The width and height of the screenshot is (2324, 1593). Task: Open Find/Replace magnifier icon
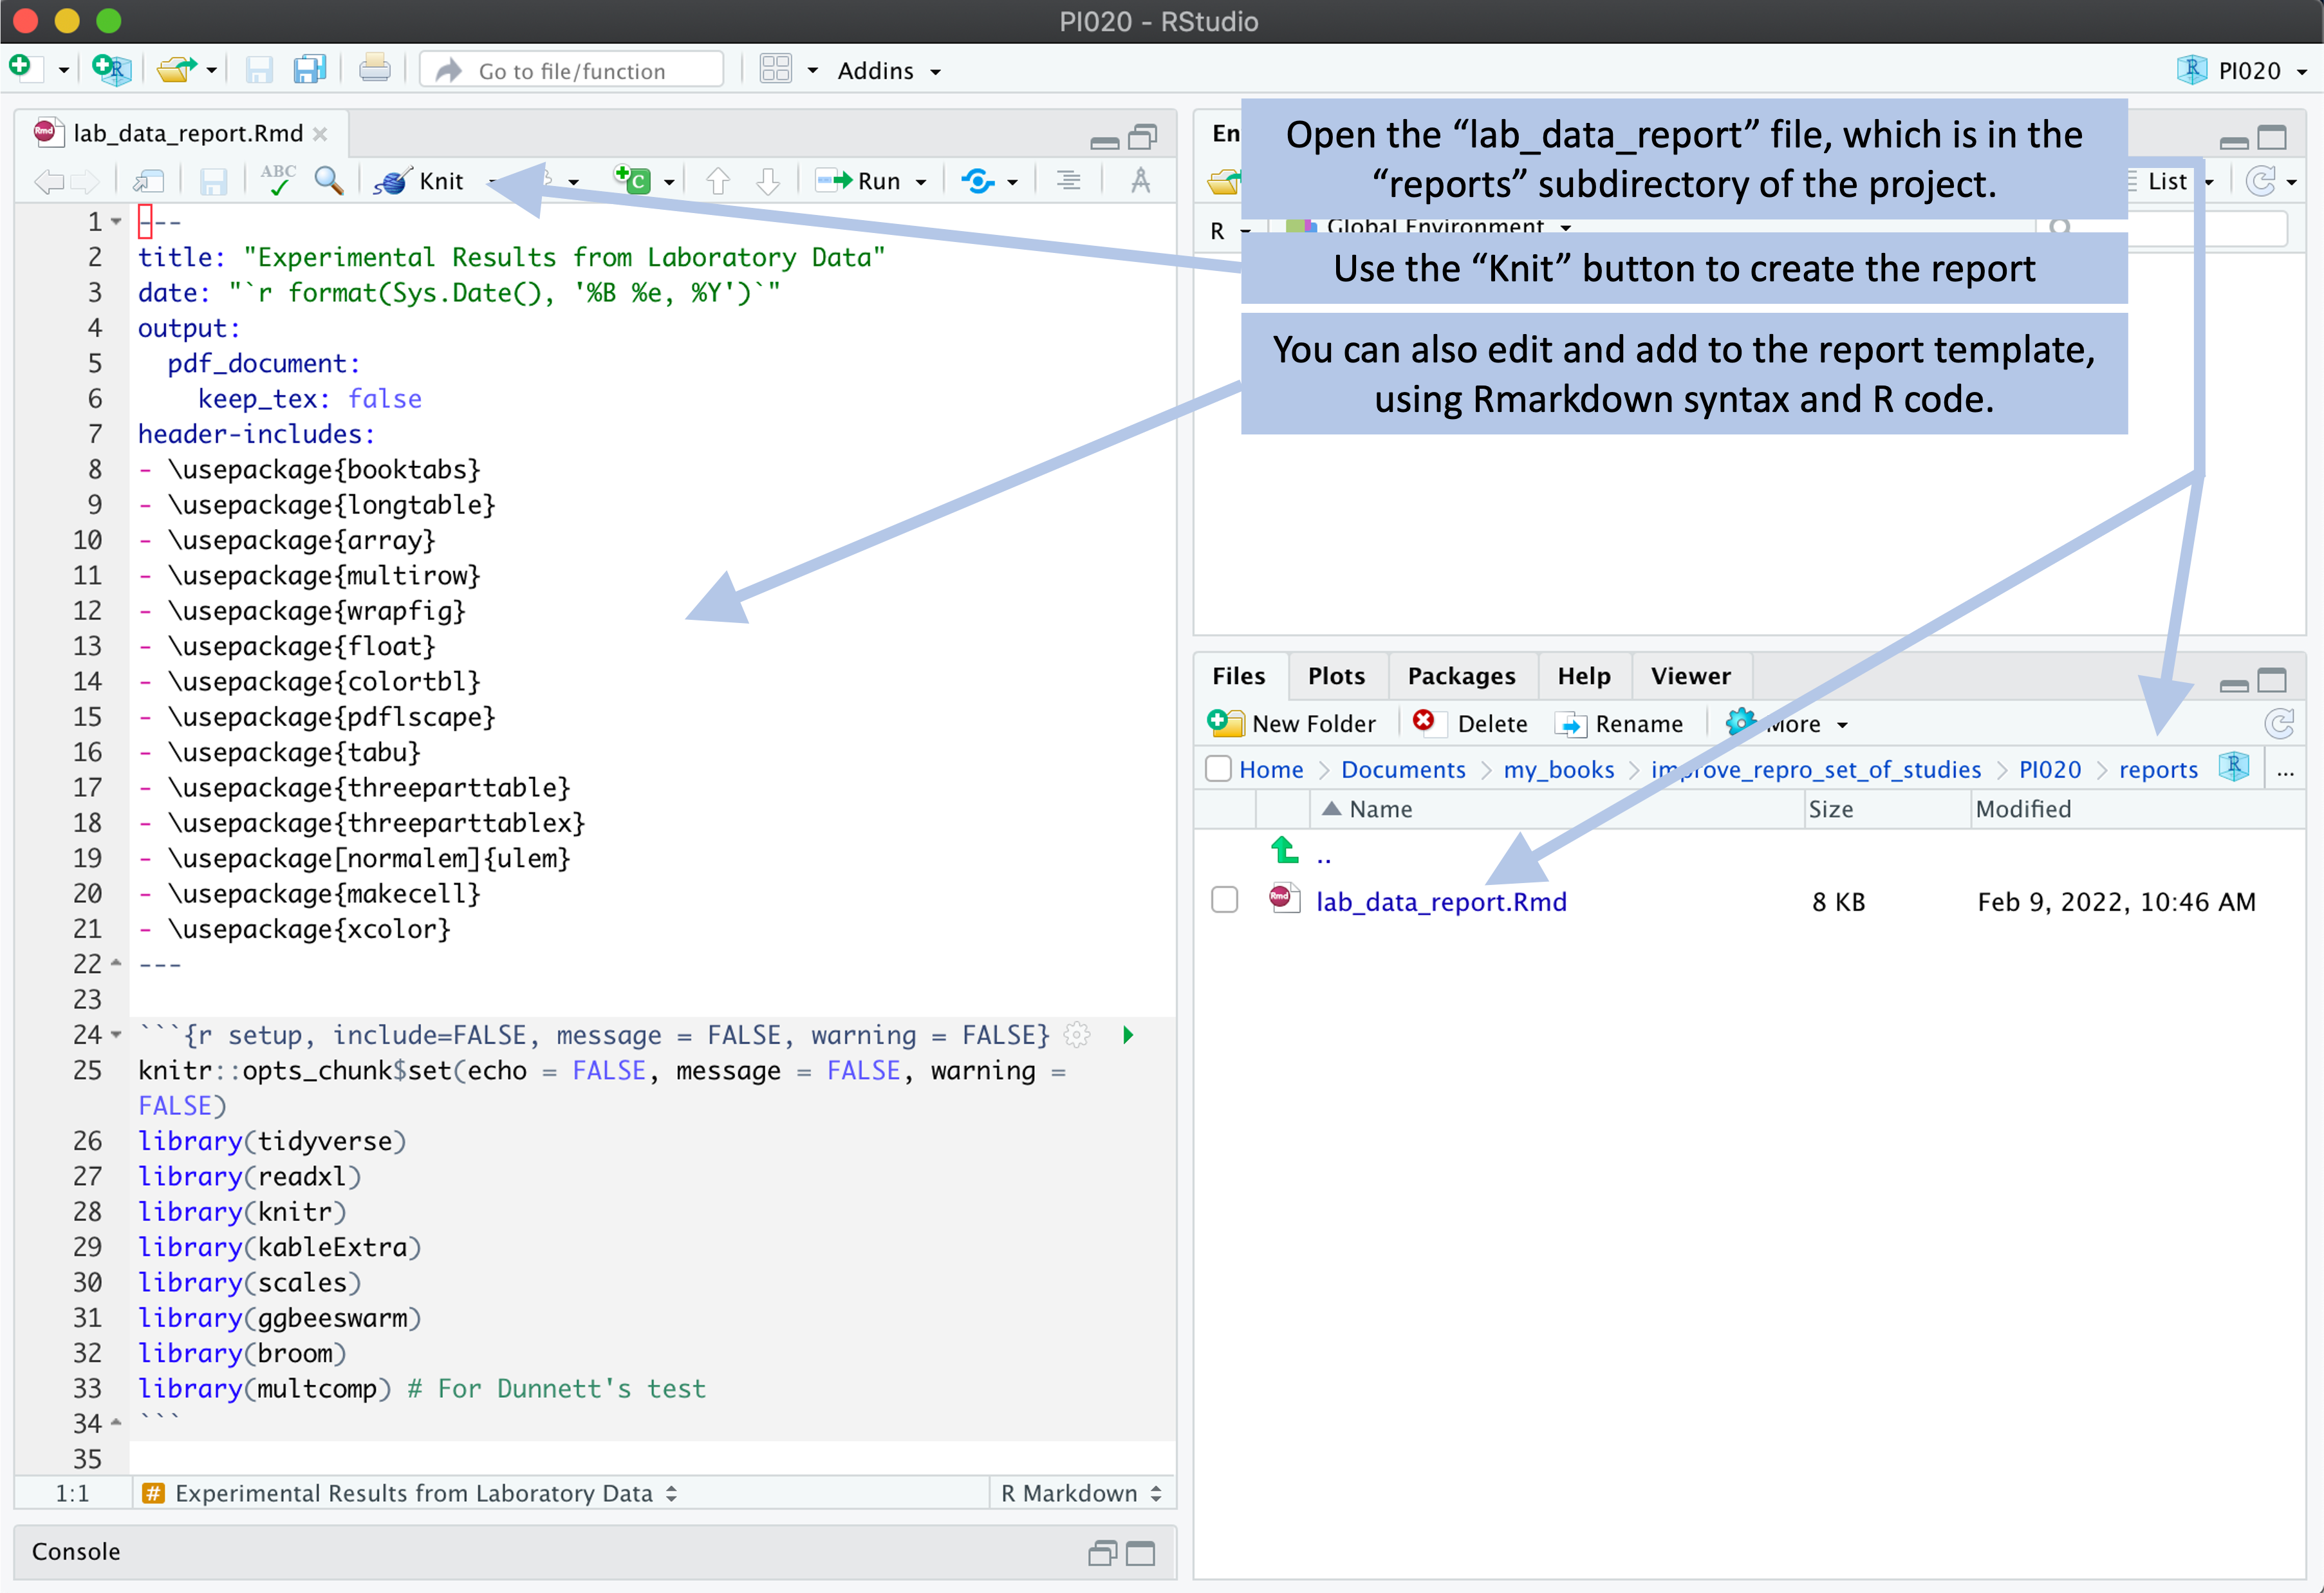pos(328,180)
